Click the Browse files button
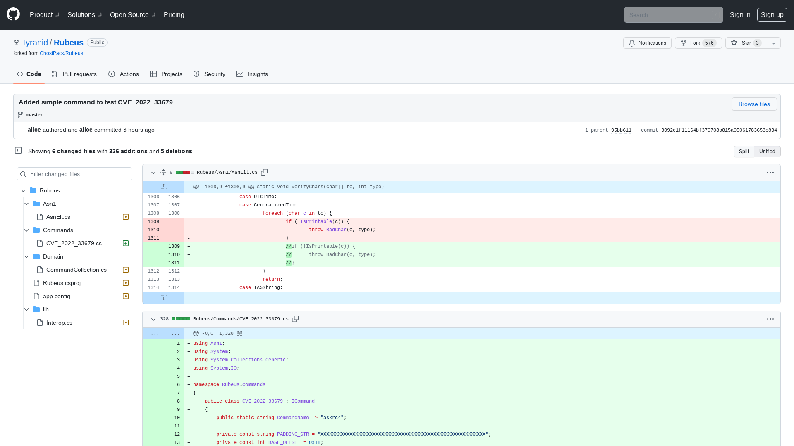The height and width of the screenshot is (446, 794). click(754, 104)
